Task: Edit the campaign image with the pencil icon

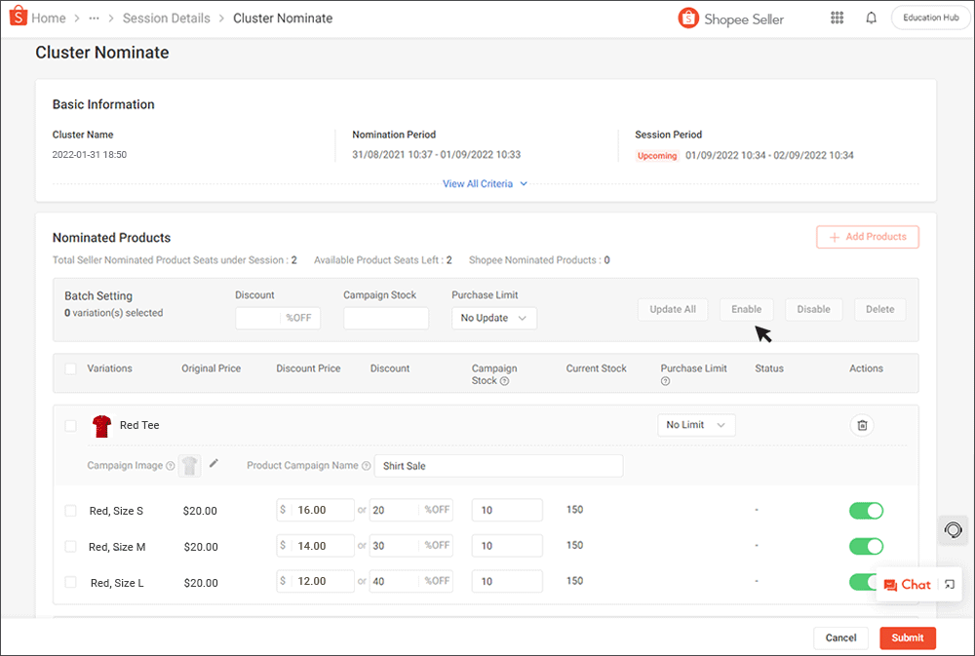Action: [214, 465]
